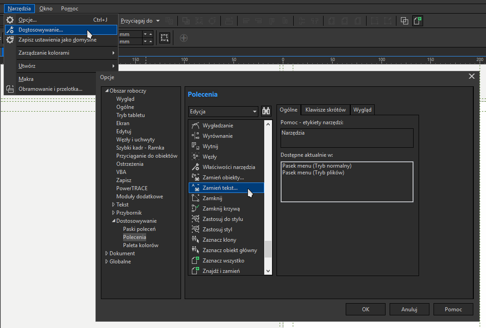
Task: Select Pasek menu (Tryb plików) entry
Action: pyautogui.click(x=313, y=173)
